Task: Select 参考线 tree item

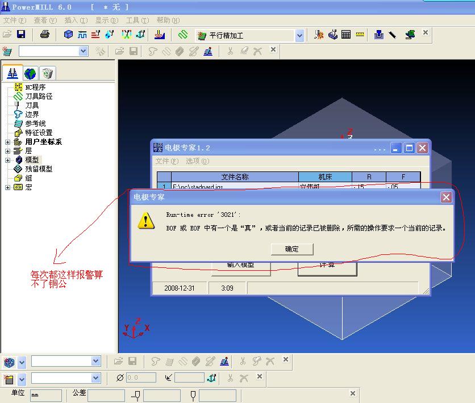Action: tap(35, 123)
